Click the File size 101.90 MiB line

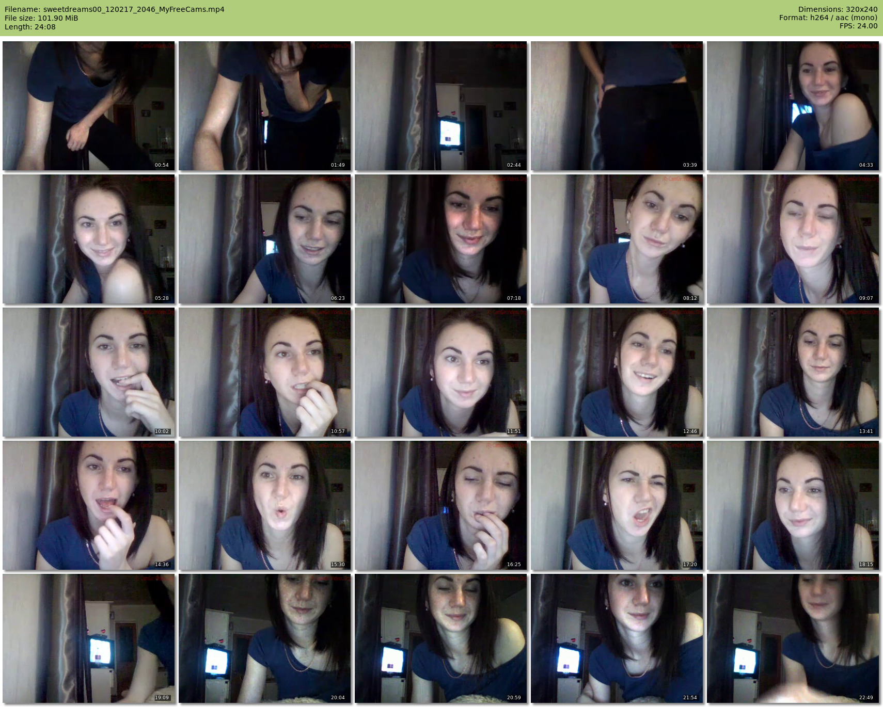coord(41,18)
